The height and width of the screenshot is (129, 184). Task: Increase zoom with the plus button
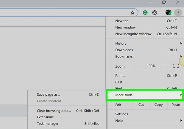[x=162, y=66]
